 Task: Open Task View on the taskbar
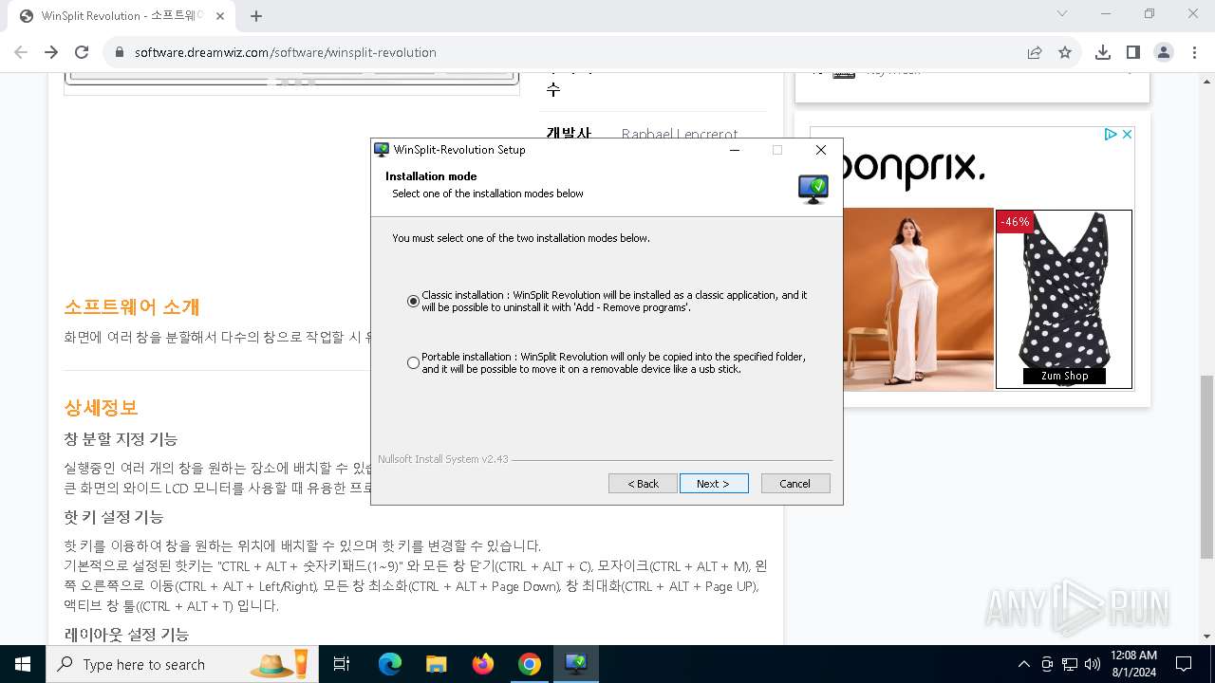[342, 664]
